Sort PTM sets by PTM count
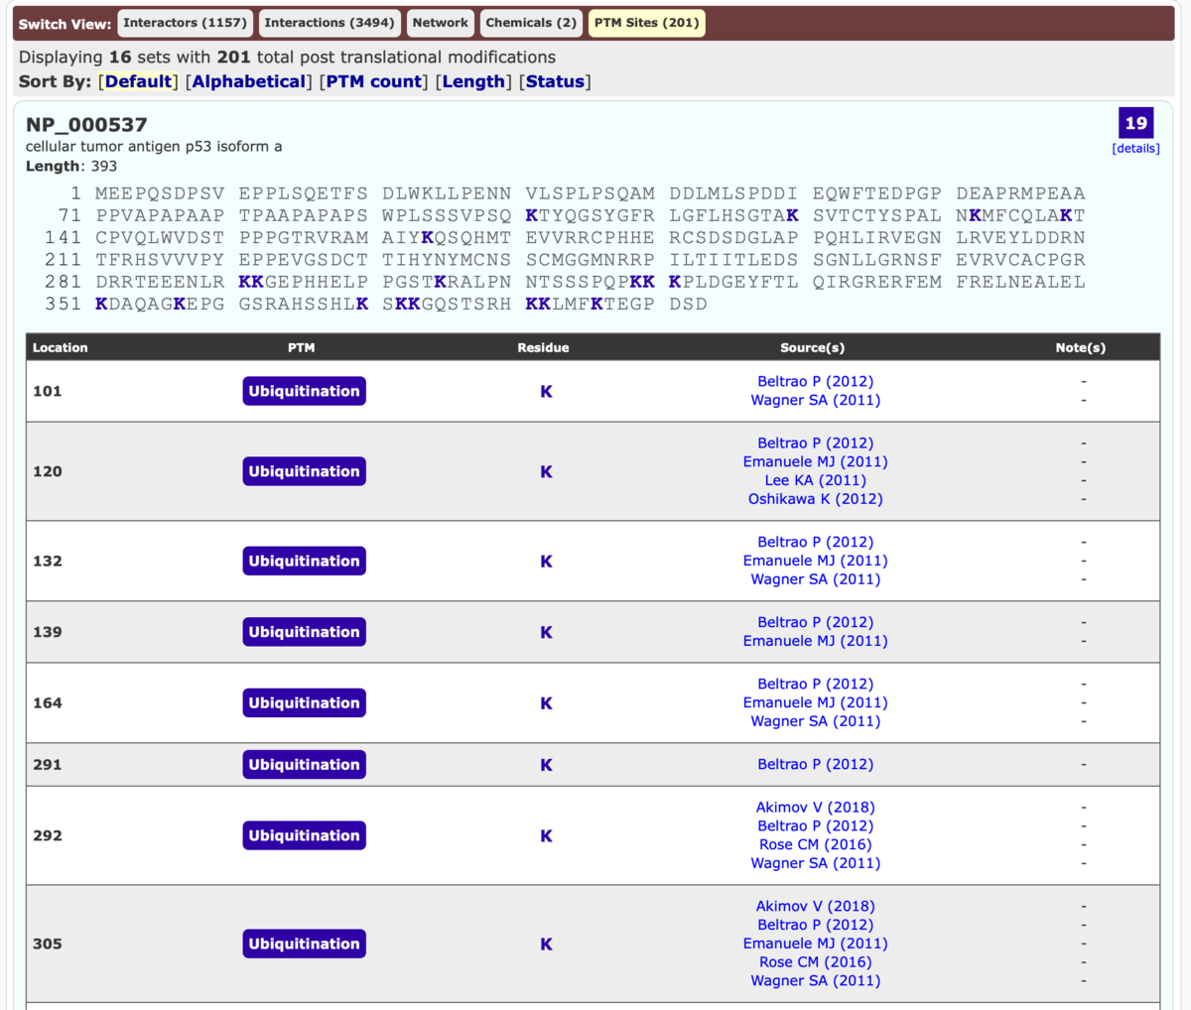 tap(374, 81)
